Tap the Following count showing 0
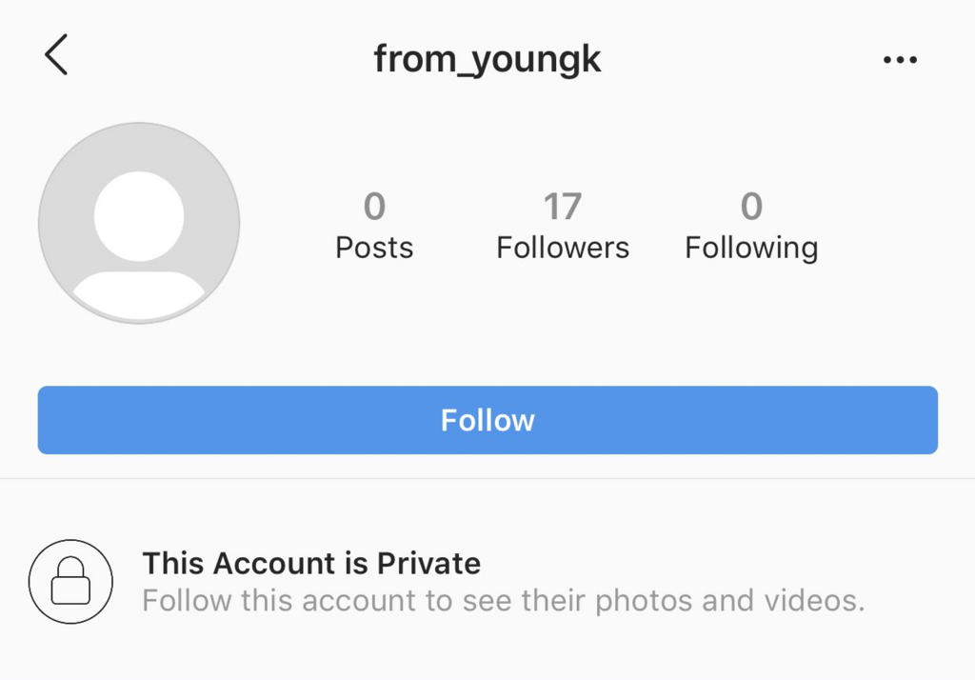 point(751,206)
